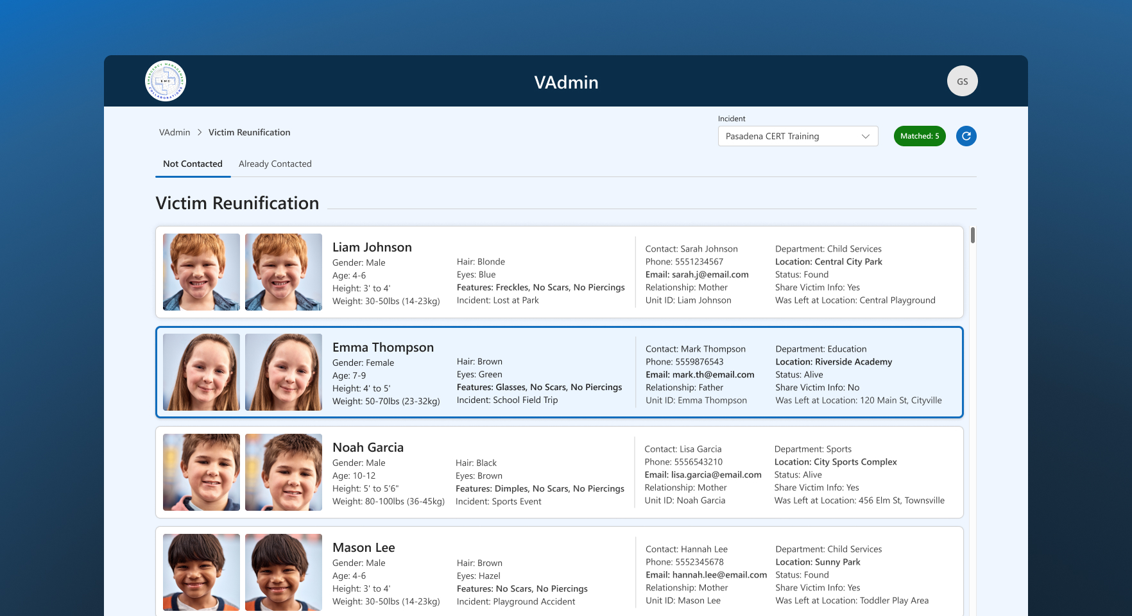Click Contact: Hannah Lee
This screenshot has width=1132, height=616.
pos(687,549)
